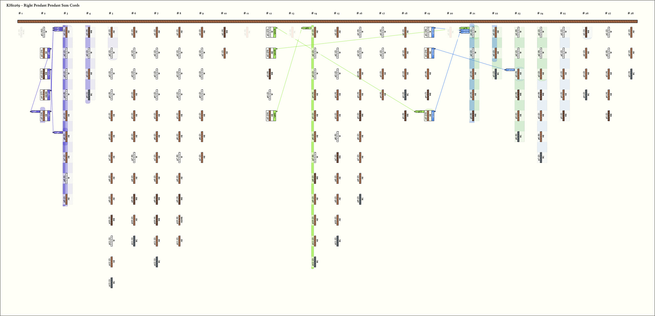655x316 pixels.
Task: Click the green p77 reference tag
Action: pyautogui.click(x=420, y=112)
